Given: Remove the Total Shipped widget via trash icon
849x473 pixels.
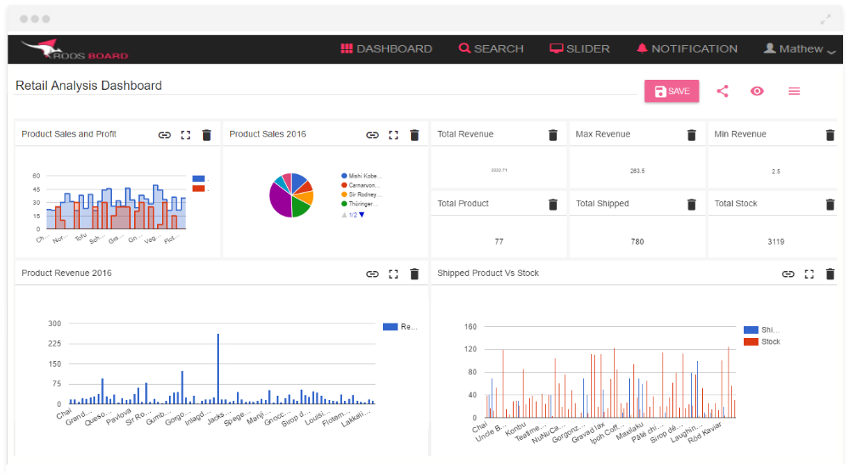Looking at the screenshot, I should 691,205.
